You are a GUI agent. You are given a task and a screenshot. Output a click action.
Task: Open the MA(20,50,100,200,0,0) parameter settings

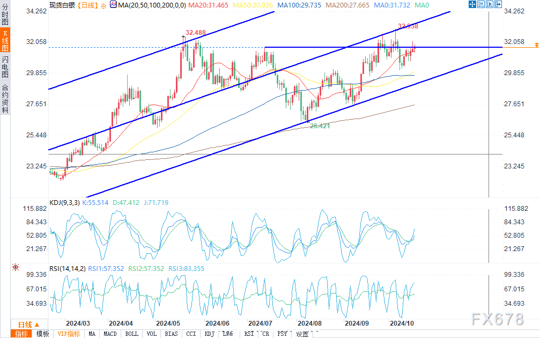coord(152,5)
